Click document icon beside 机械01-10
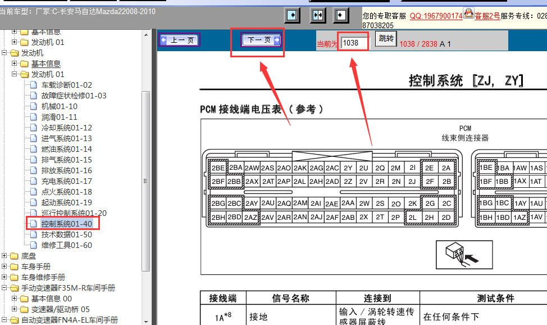Screen dimensions: 547x325 tap(34, 106)
